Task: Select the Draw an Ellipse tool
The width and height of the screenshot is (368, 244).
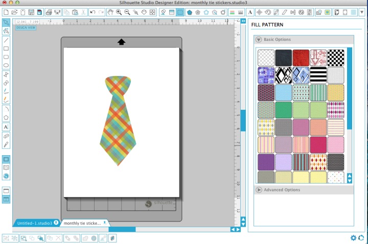Action: [x=6, y=65]
